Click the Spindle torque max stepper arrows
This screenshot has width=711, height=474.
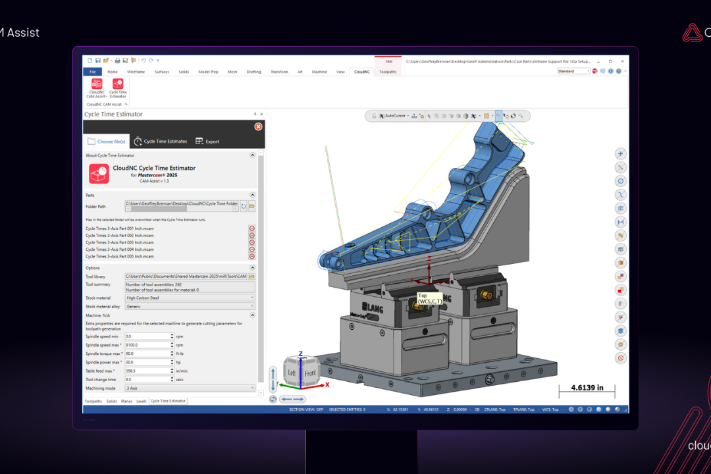coord(172,354)
